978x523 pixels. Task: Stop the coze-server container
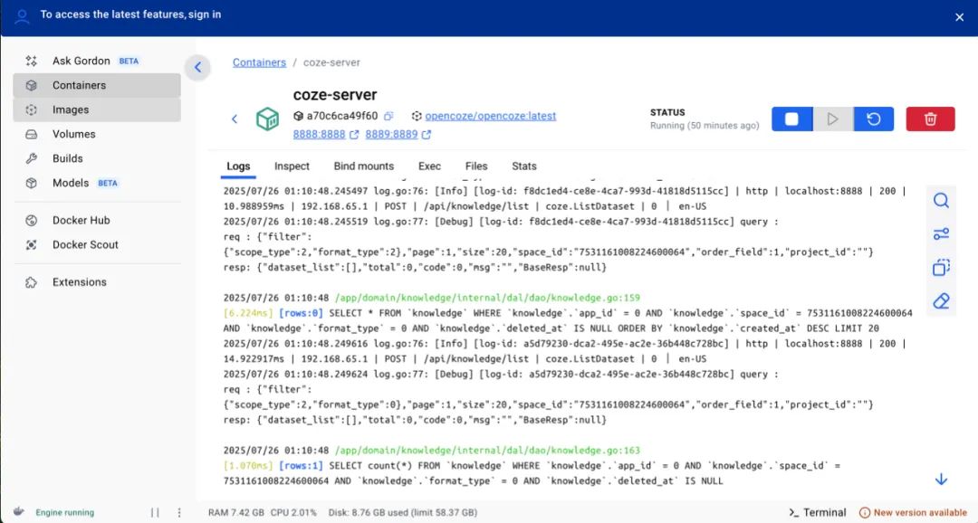point(791,119)
